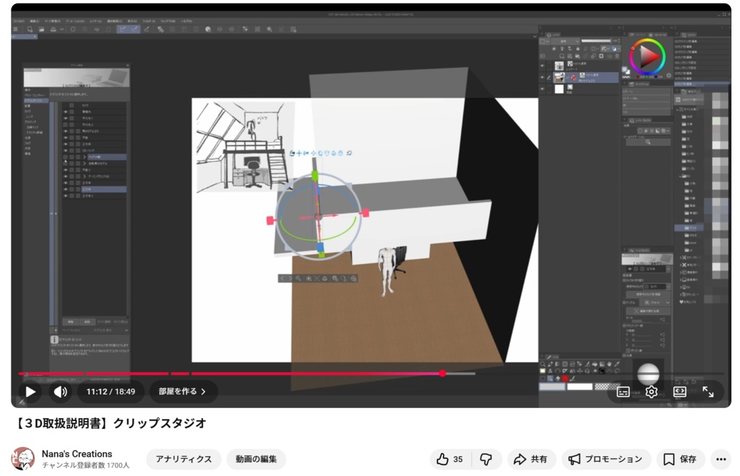The width and height of the screenshot is (740, 476).
Task: Click the Save icon in the main toolbar
Action: 53,29
